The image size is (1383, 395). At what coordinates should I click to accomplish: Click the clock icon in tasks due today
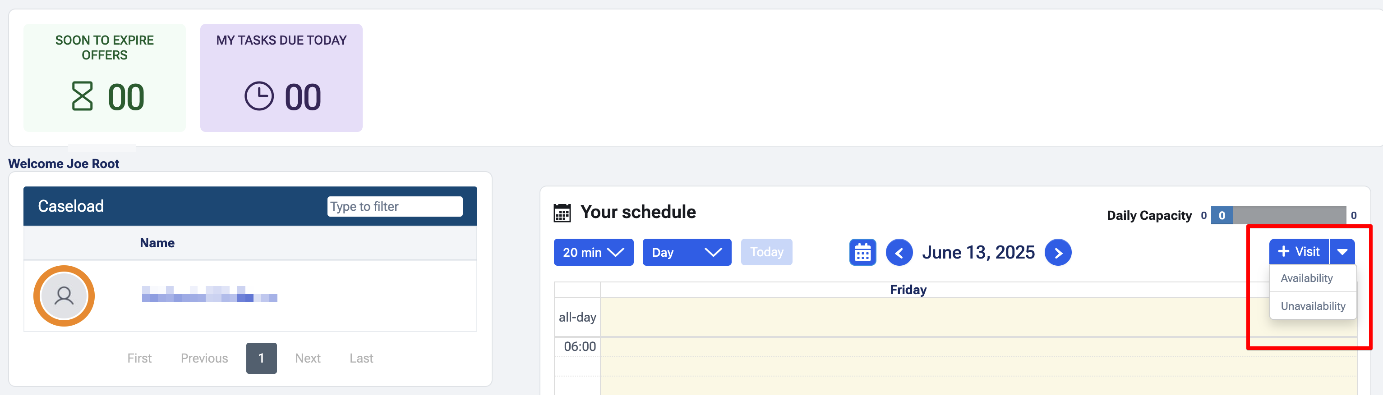[259, 96]
